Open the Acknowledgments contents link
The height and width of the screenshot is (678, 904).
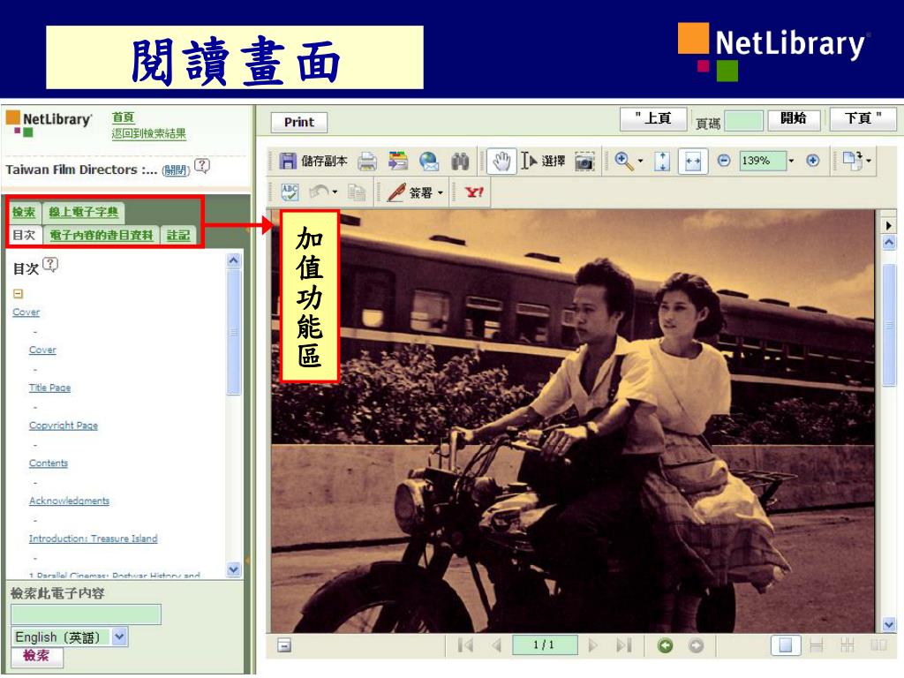click(69, 501)
